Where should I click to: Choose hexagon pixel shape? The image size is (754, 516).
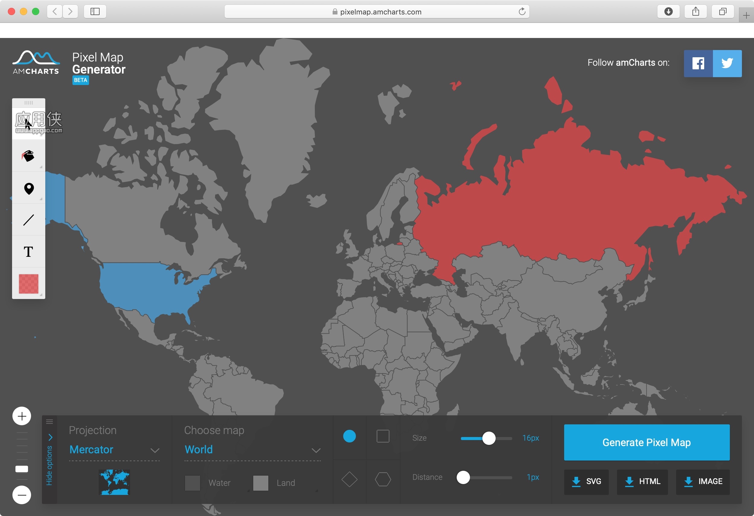[x=383, y=479]
